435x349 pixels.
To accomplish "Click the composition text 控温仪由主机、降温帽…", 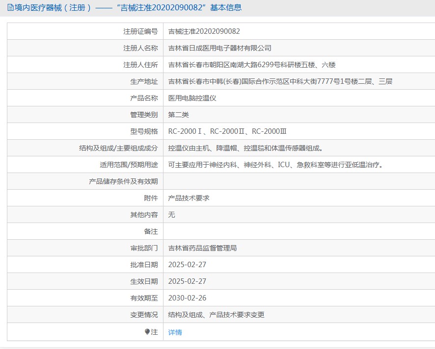I will pyautogui.click(x=245, y=148).
